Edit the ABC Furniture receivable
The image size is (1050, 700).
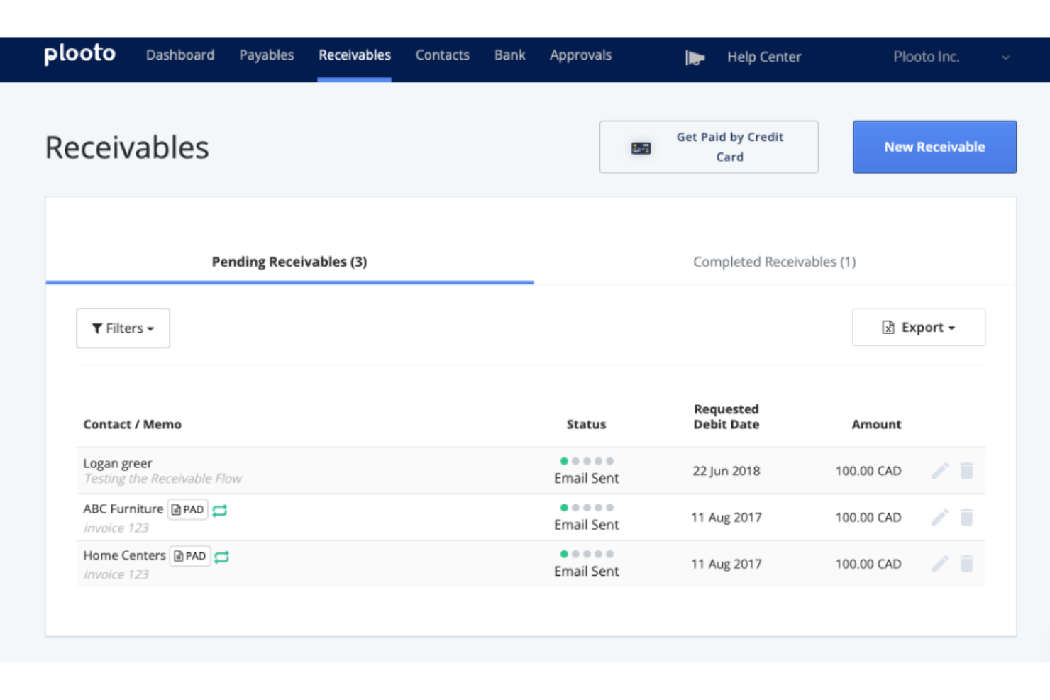(940, 517)
